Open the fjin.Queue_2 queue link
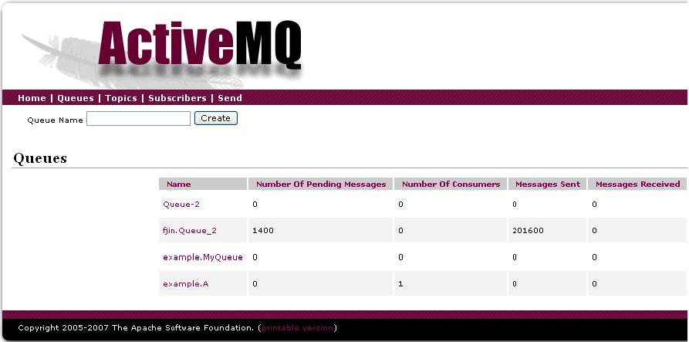689x342 pixels. [189, 230]
